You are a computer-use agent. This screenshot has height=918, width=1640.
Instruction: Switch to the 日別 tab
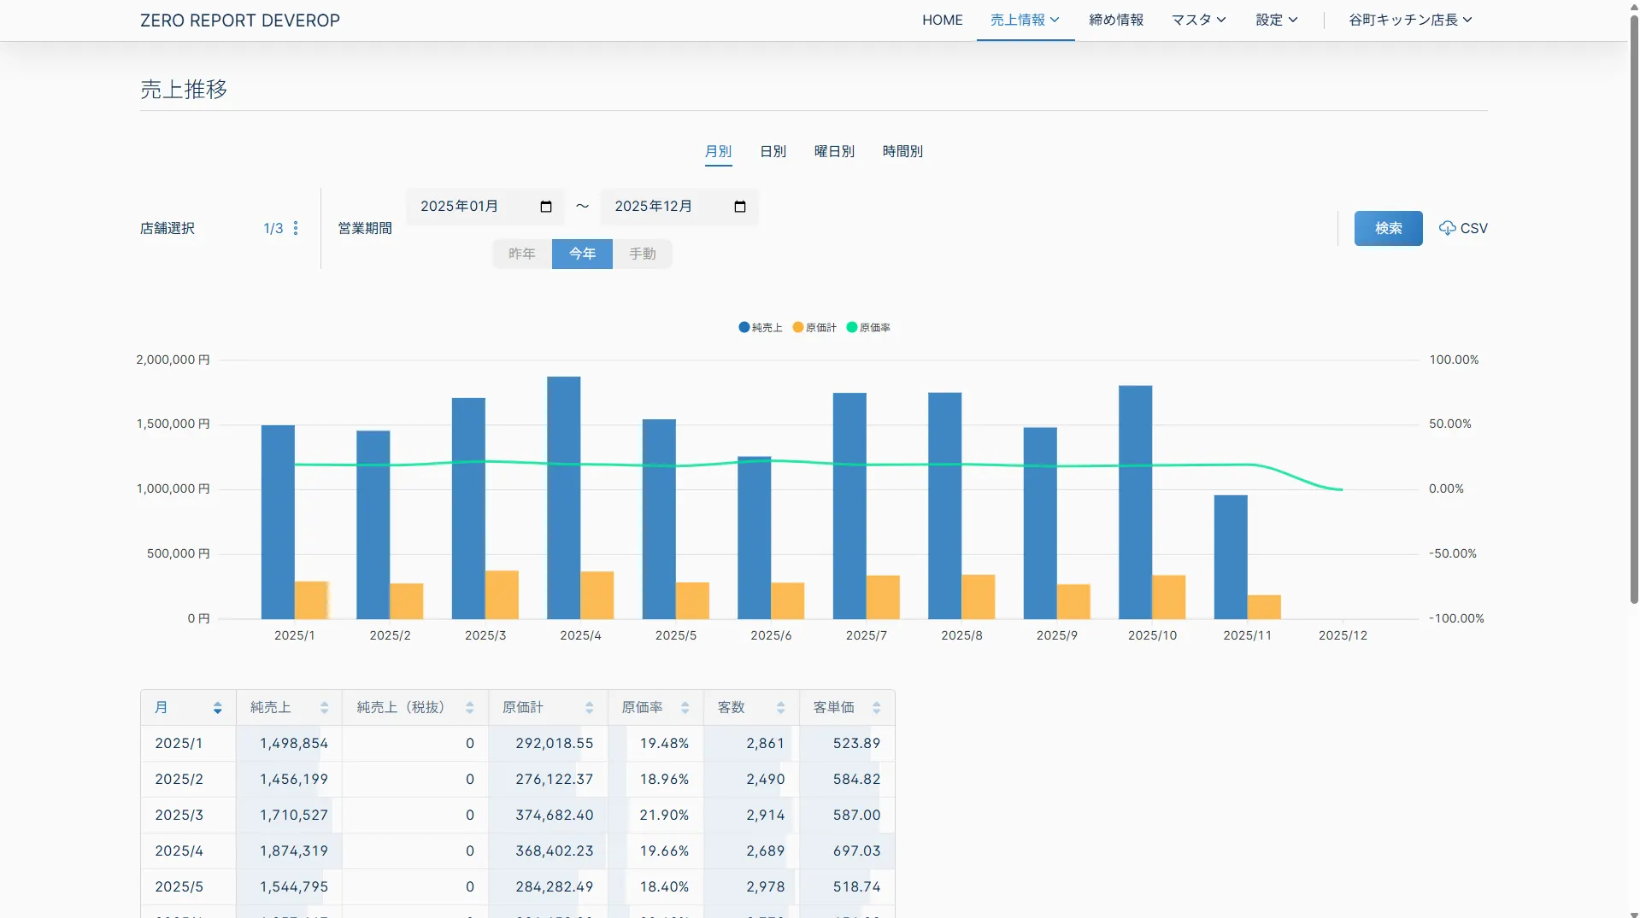click(x=773, y=151)
